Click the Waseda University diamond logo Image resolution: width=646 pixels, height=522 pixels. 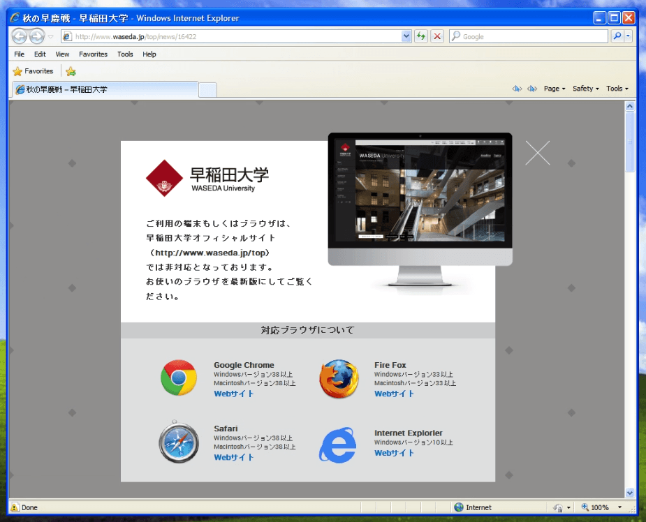[x=164, y=178]
